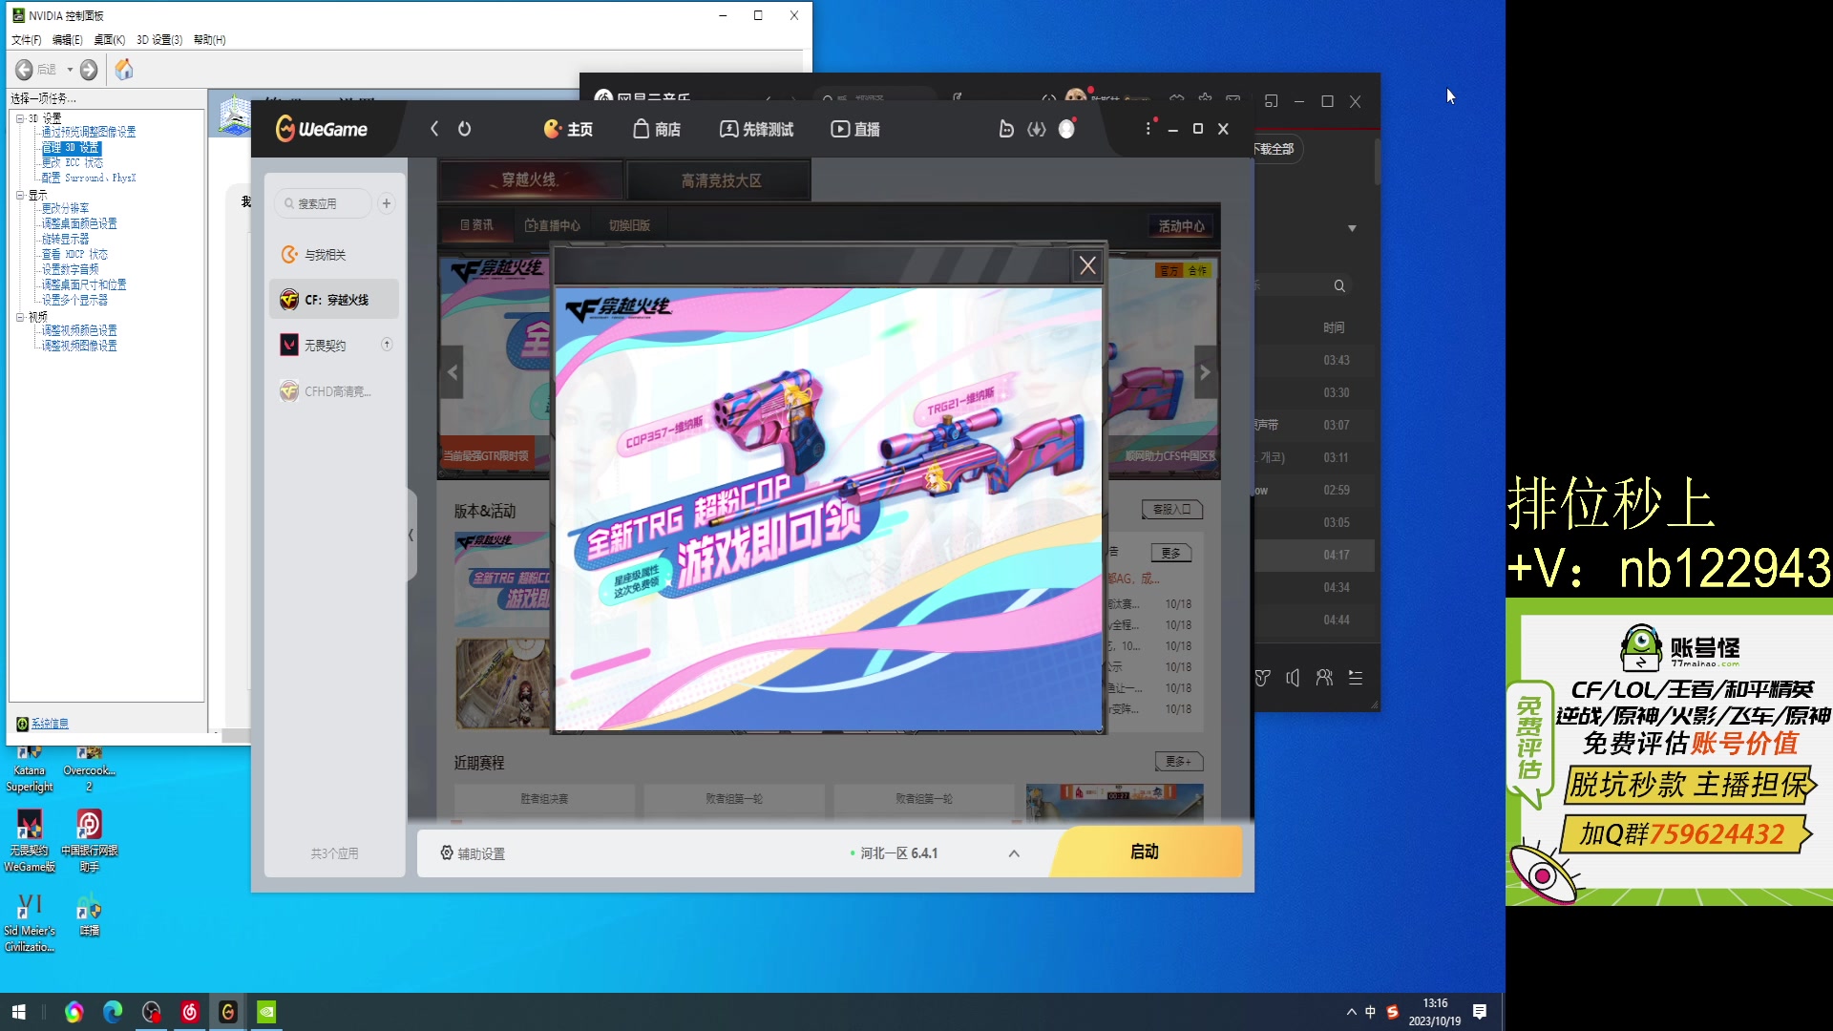The image size is (1833, 1031).
Task: Click the 搜索应用 search field
Action: click(x=323, y=203)
